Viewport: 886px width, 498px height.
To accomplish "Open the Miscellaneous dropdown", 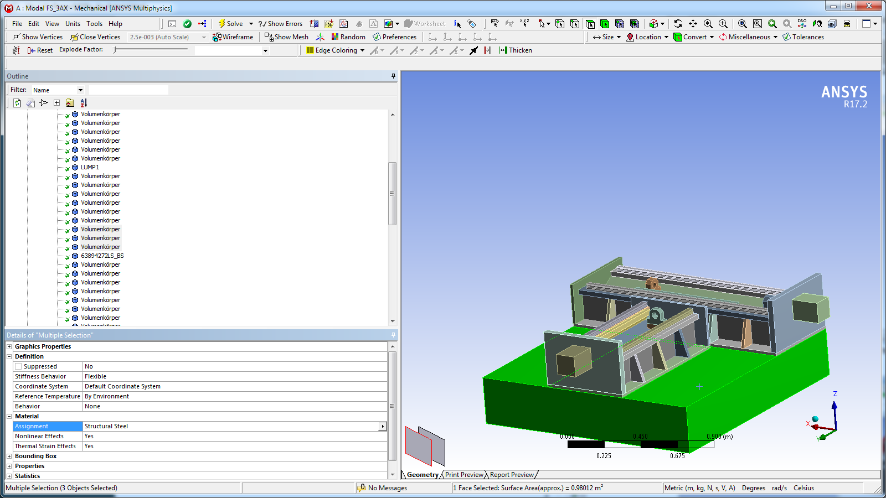I will pyautogui.click(x=749, y=37).
